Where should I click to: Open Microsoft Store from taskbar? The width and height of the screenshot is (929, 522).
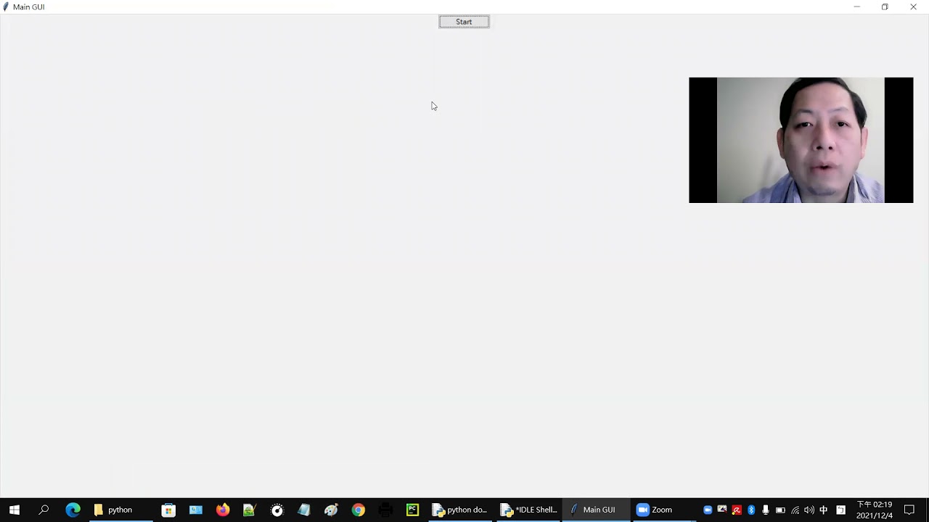click(168, 510)
